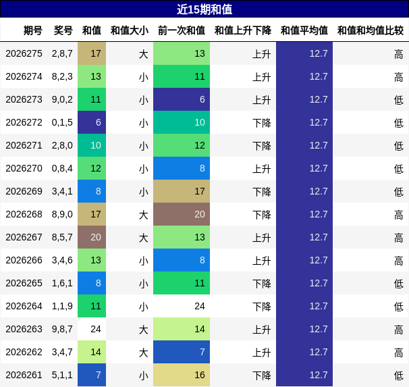Click period number 2026265
This screenshot has height=387, width=409.
click(24, 283)
